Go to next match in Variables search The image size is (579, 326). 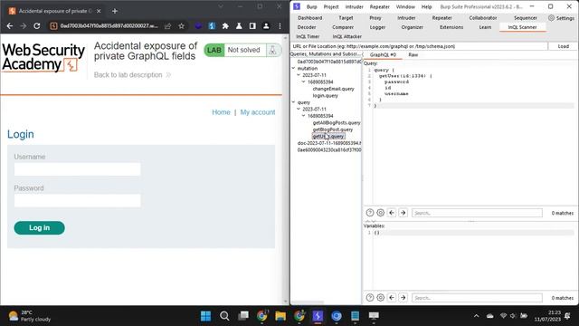pyautogui.click(x=403, y=297)
